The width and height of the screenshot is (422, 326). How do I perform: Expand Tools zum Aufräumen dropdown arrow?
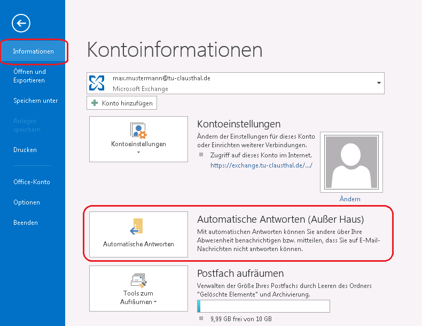tap(155, 302)
